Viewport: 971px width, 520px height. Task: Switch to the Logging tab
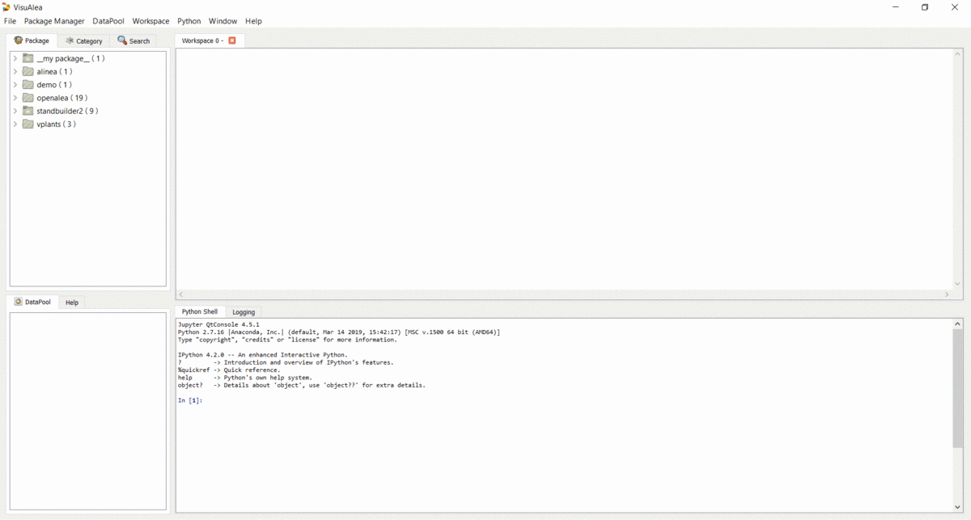click(244, 312)
